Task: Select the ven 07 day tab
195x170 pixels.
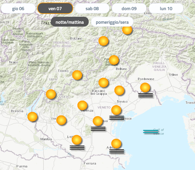Action: click(55, 8)
